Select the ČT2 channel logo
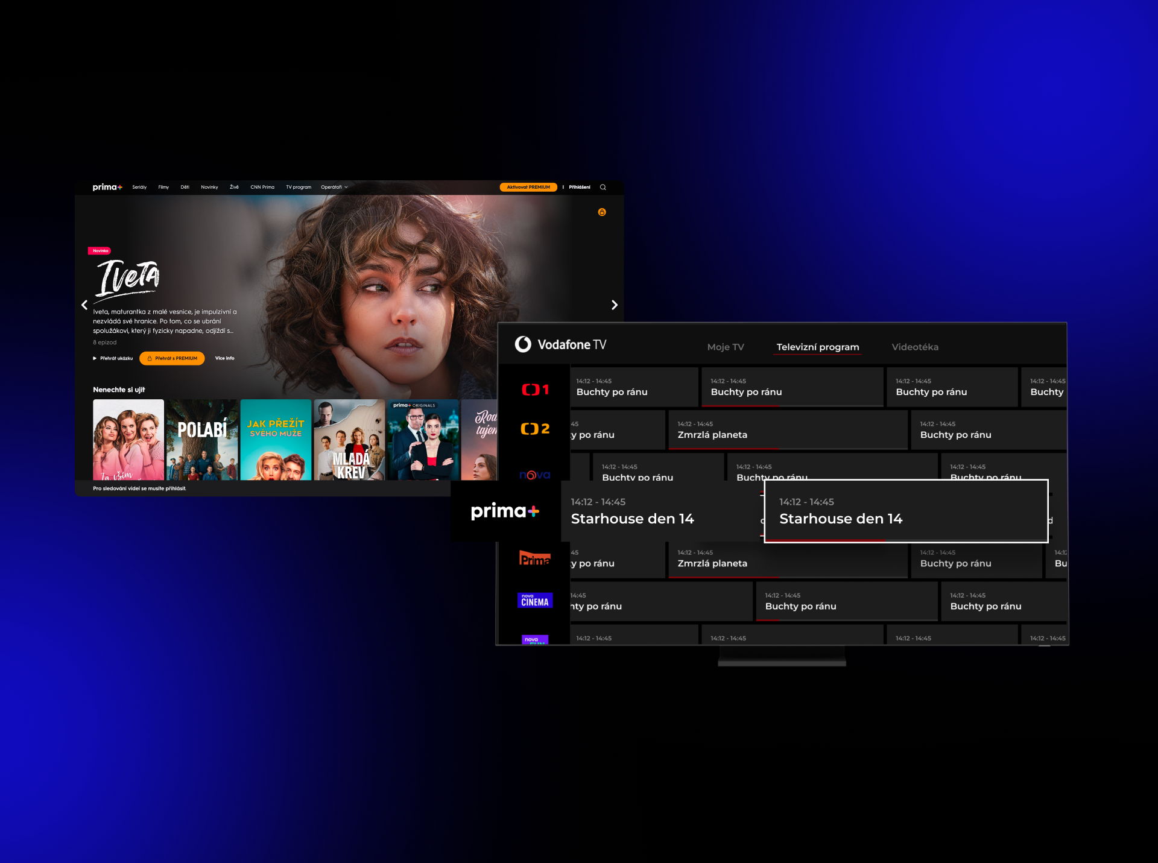The height and width of the screenshot is (863, 1158). tap(535, 429)
